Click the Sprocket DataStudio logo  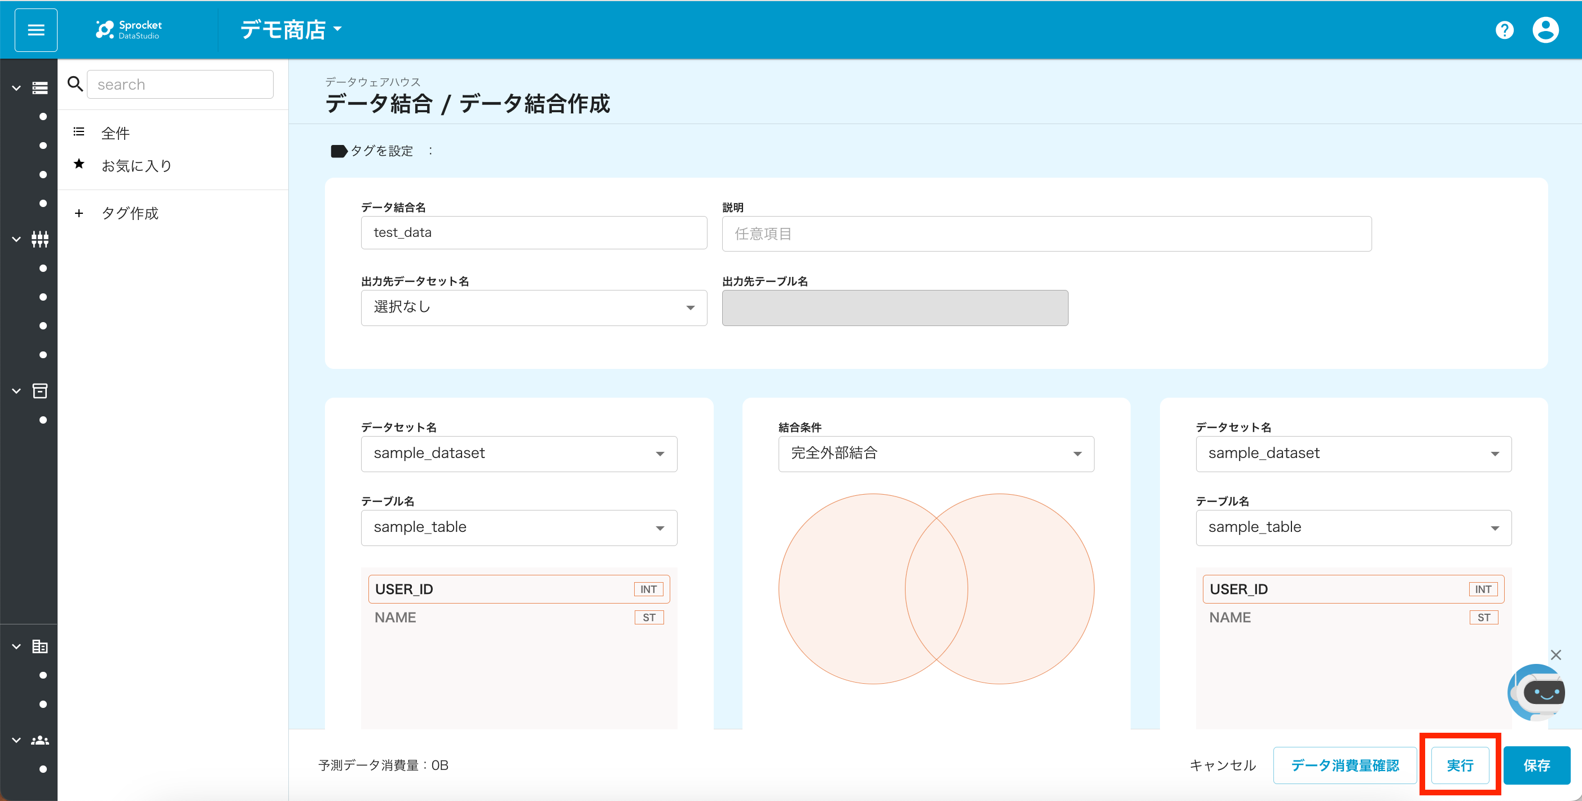click(129, 29)
